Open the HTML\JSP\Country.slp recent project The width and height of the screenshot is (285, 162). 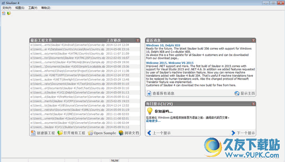click(x=85, y=58)
